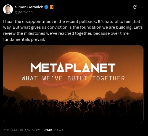Viewport: 148px width, 136px height.
Task: Click the "review the milestones" text line
Action: pyautogui.click(x=66, y=33)
